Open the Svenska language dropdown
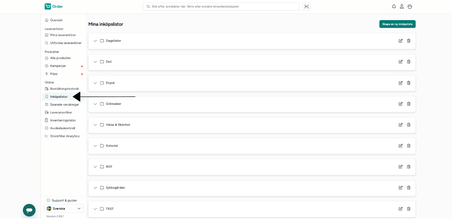The height and width of the screenshot is (219, 452). pyautogui.click(x=64, y=209)
